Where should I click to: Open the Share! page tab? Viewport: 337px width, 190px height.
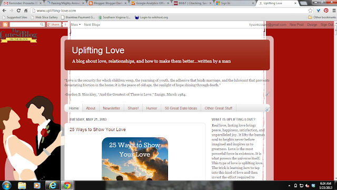point(133,108)
